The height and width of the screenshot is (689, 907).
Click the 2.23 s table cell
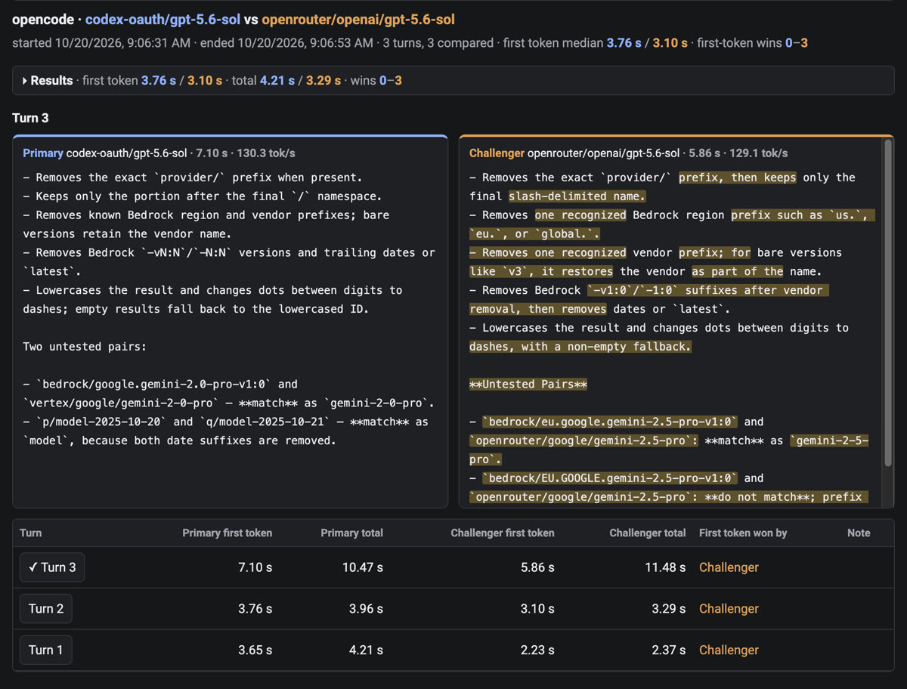coord(537,650)
